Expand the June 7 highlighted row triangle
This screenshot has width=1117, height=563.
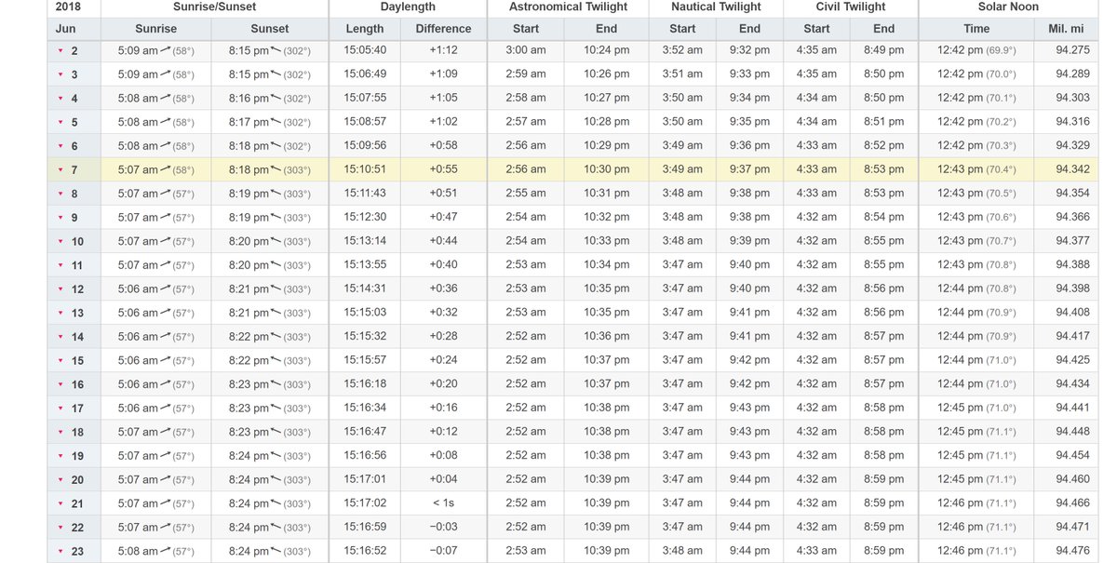pos(61,170)
